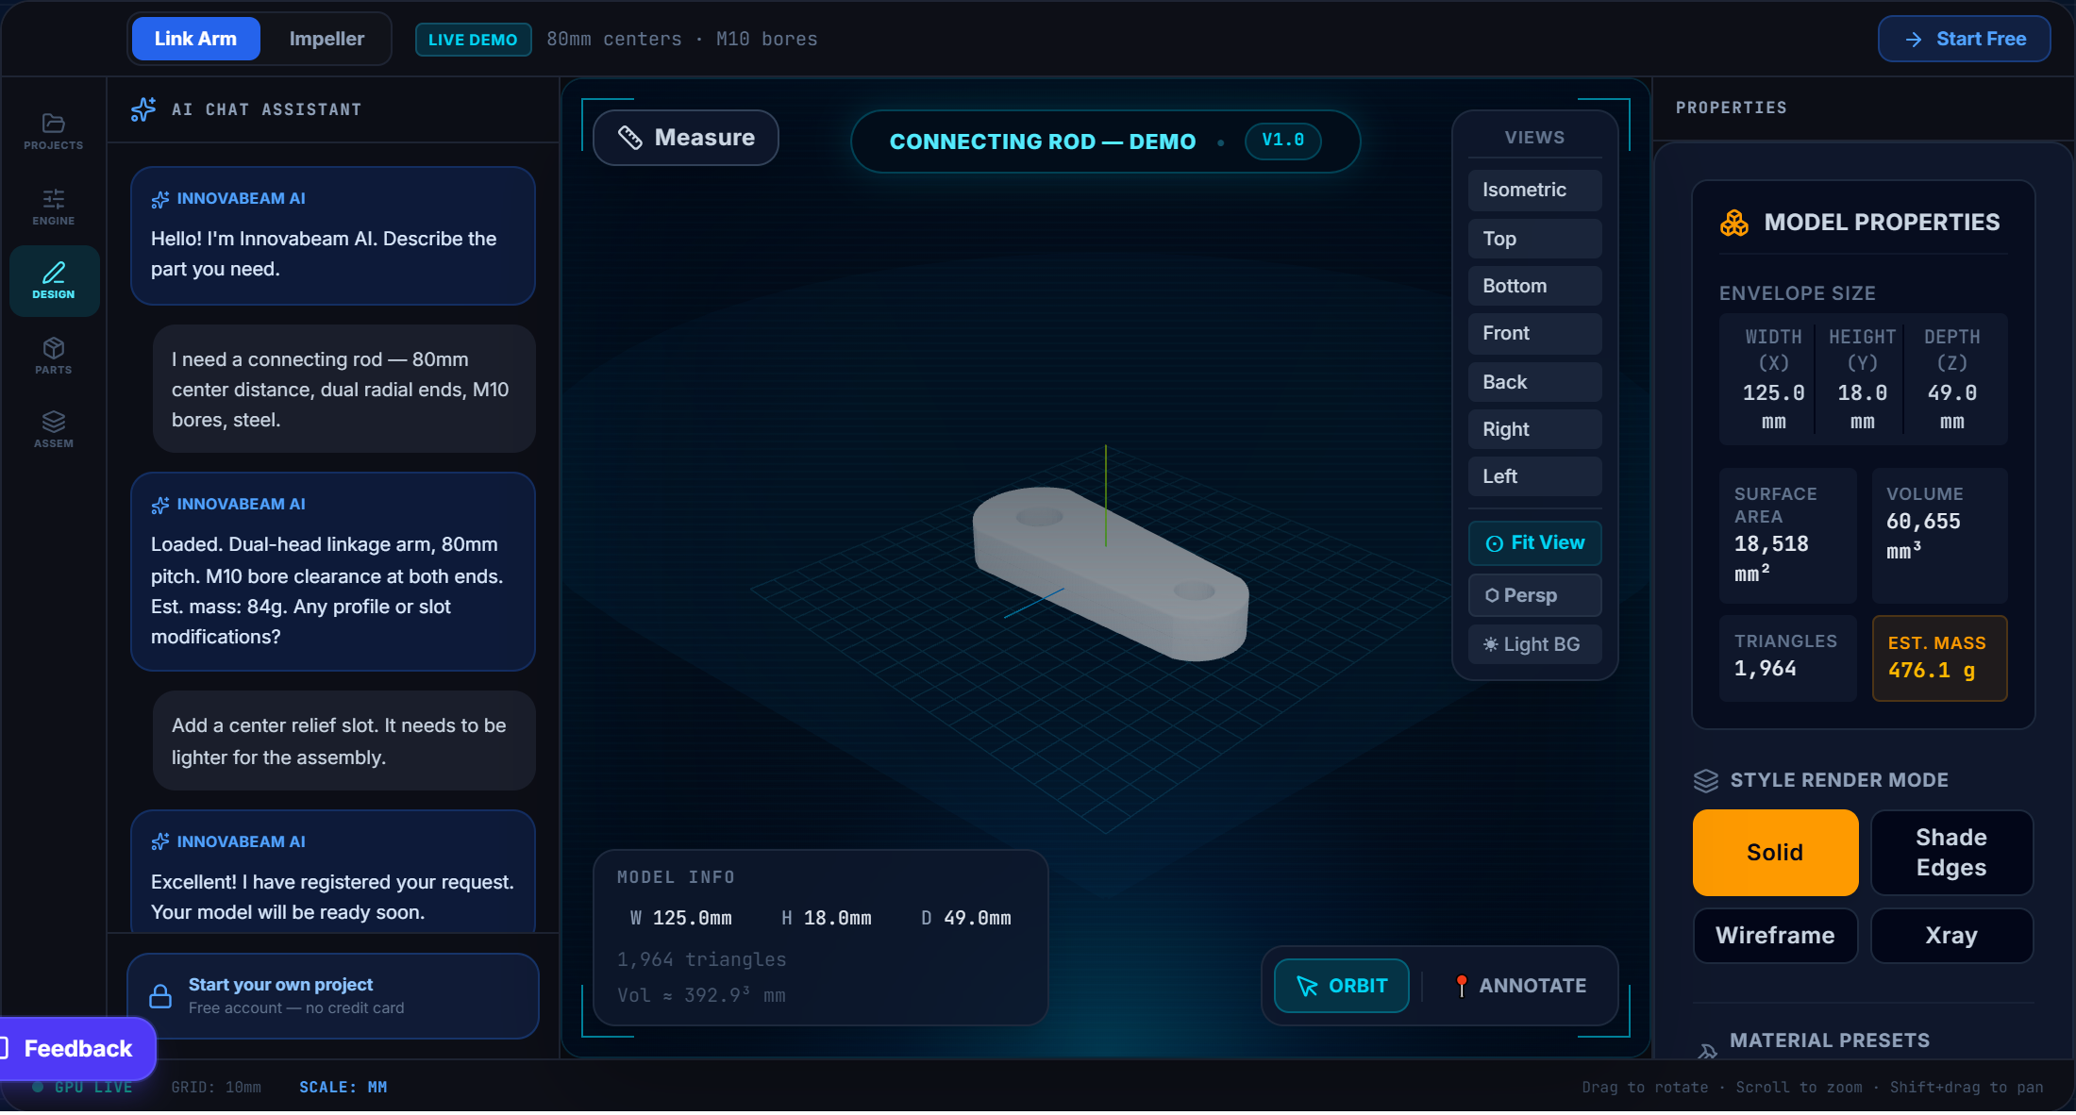Click the Orbit cursor icon
2076x1115 pixels.
1307,986
